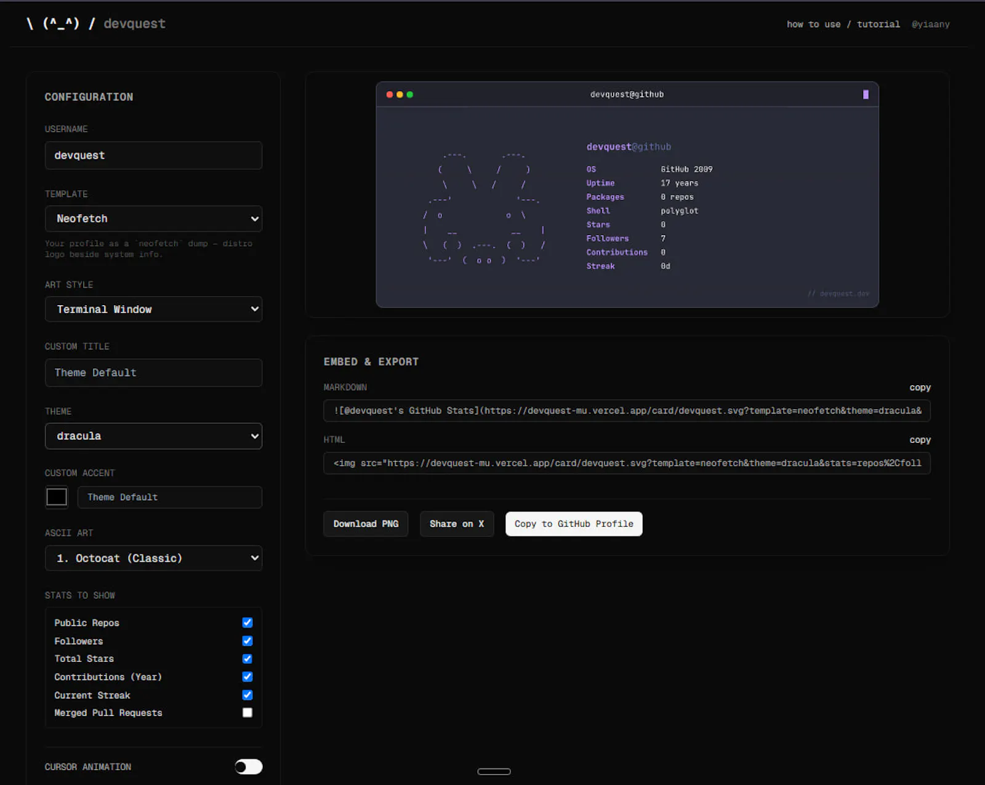
Task: Click the devquest@github terminal title text
Action: 627,95
